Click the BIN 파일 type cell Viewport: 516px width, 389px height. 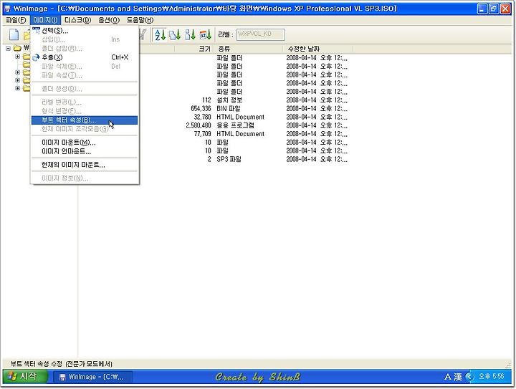pos(229,108)
